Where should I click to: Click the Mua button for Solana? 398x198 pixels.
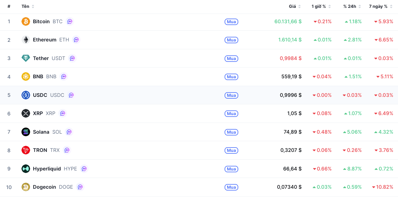(x=231, y=132)
